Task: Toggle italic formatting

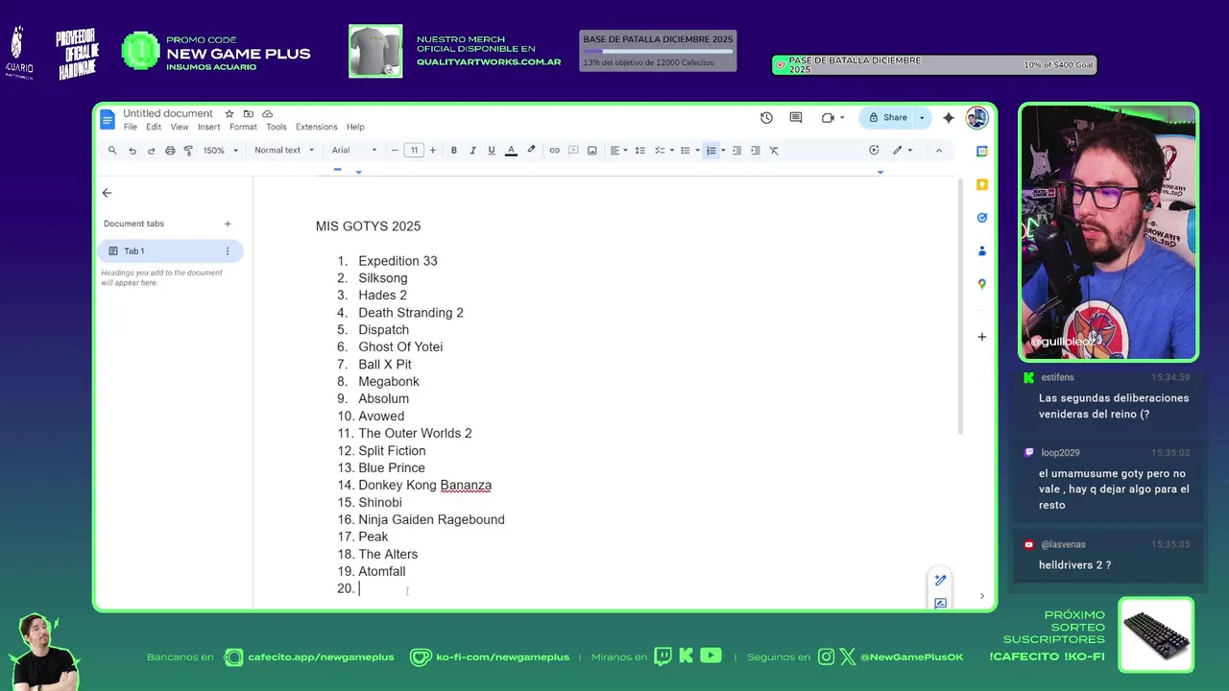Action: tap(472, 150)
